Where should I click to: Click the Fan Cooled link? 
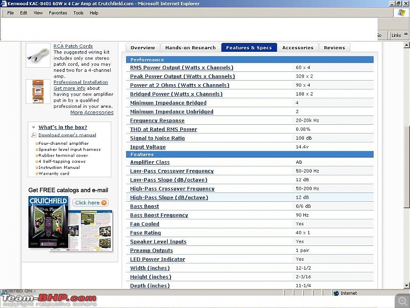(145, 224)
